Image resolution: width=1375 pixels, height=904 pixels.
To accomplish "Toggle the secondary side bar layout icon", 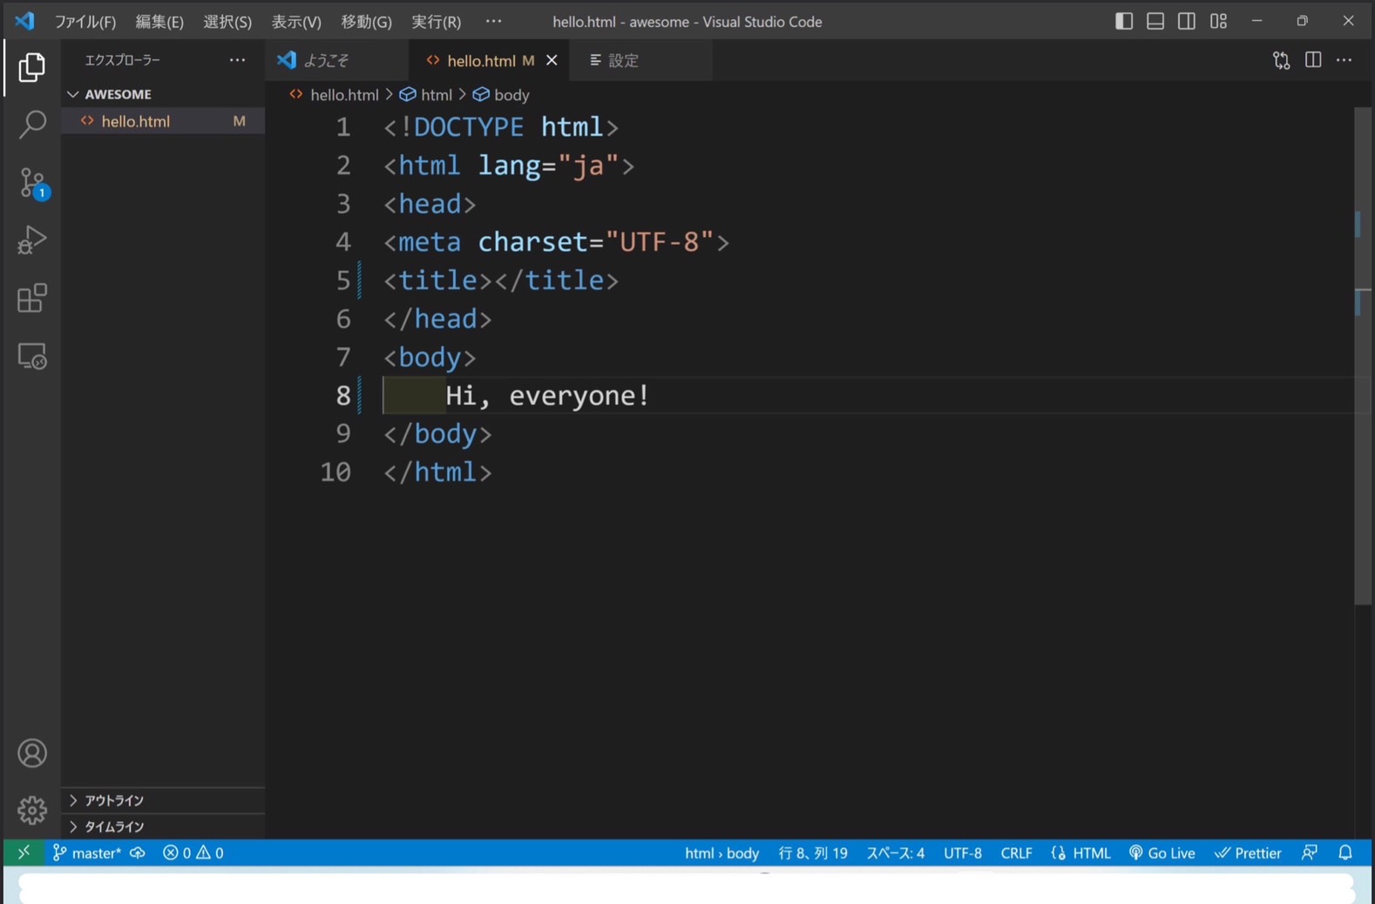I will click(1187, 21).
